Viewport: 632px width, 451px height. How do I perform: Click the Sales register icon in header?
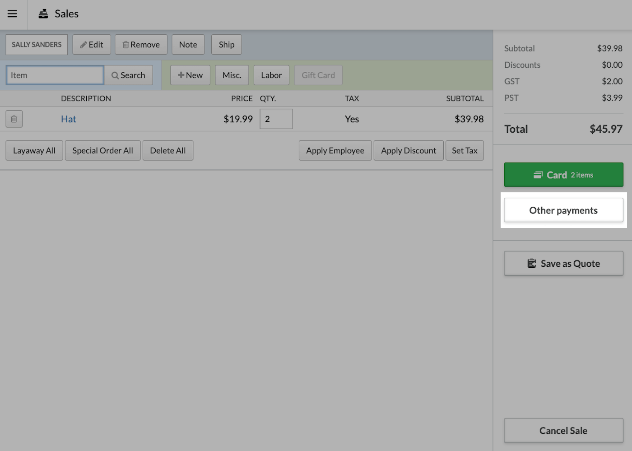(x=43, y=14)
